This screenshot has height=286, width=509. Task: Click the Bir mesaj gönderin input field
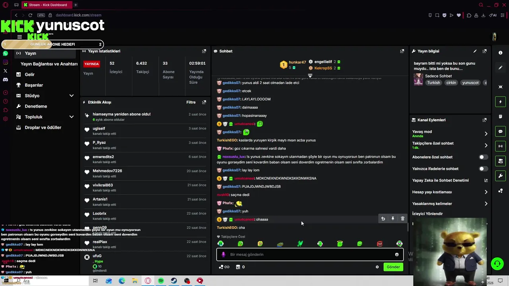(x=310, y=255)
